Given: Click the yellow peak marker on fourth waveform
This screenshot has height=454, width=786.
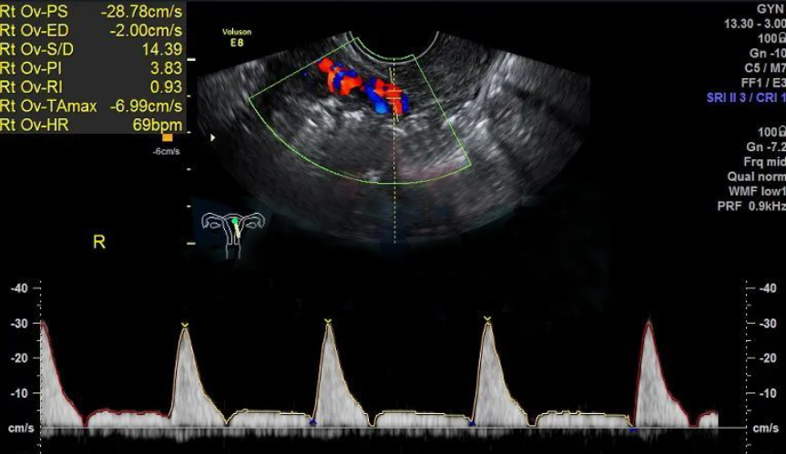Looking at the screenshot, I should (x=488, y=318).
